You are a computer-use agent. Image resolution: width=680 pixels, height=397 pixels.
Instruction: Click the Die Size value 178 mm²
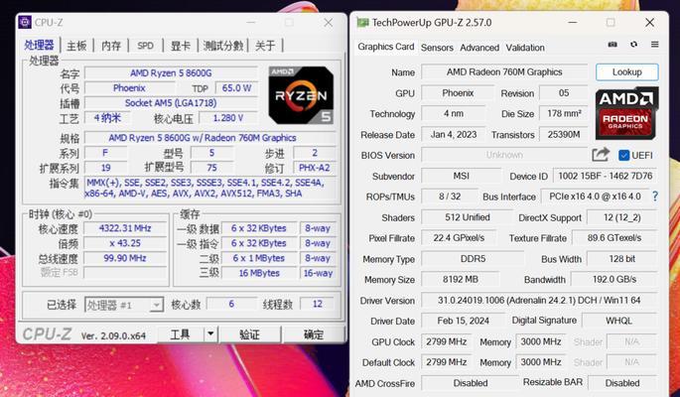click(563, 113)
